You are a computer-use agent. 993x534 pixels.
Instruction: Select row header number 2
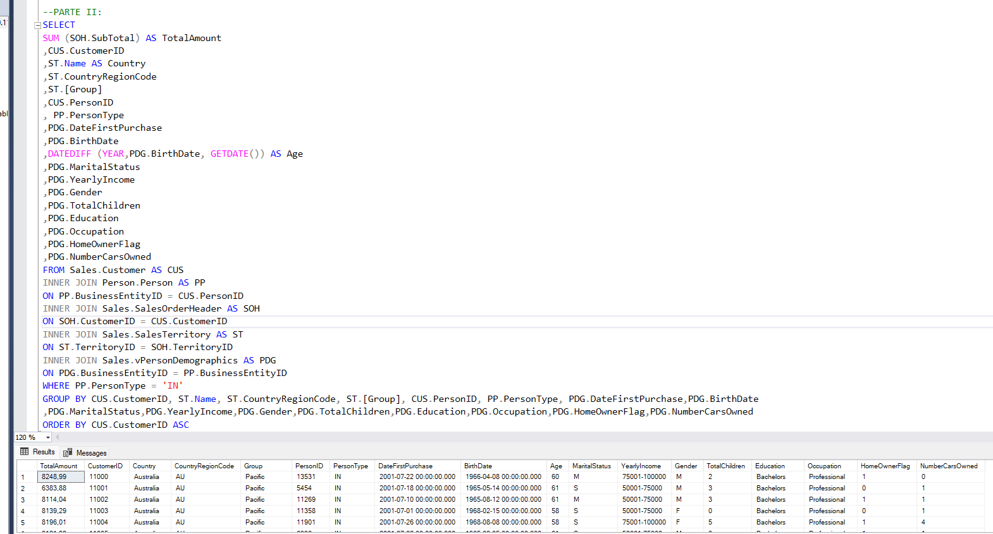click(27, 488)
